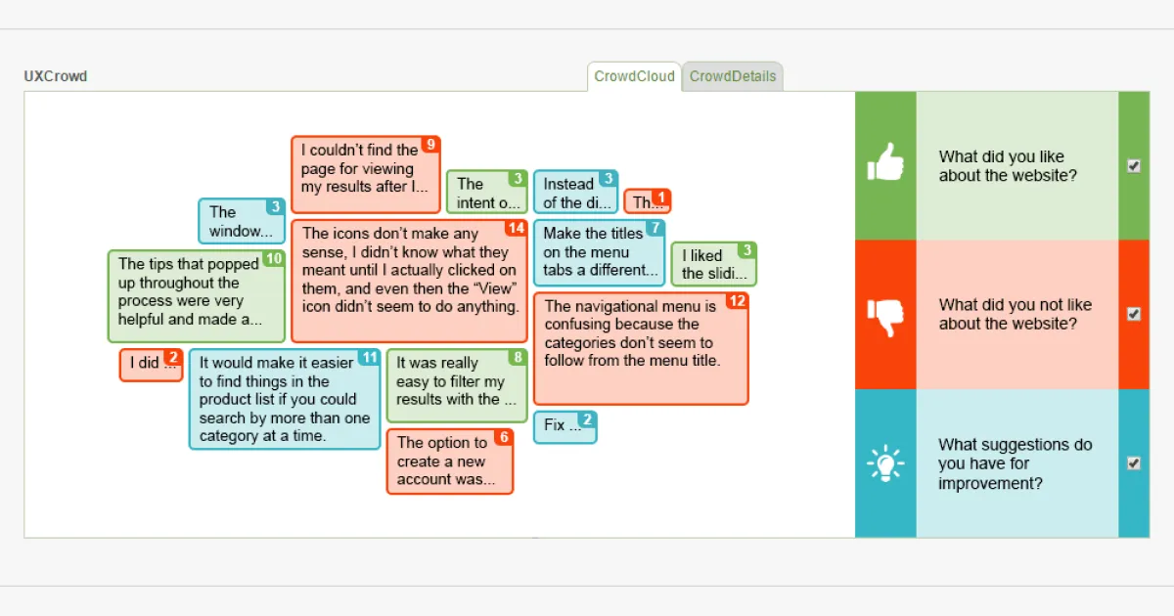Toggle the checkbox for 'What did you like'
This screenshot has width=1174, height=616.
click(1134, 166)
